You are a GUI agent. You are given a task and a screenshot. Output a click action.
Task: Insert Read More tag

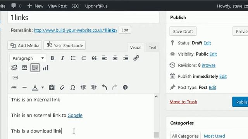(24, 68)
